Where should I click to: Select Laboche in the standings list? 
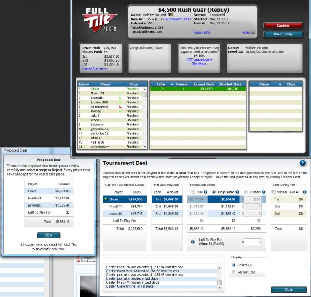click(110, 125)
